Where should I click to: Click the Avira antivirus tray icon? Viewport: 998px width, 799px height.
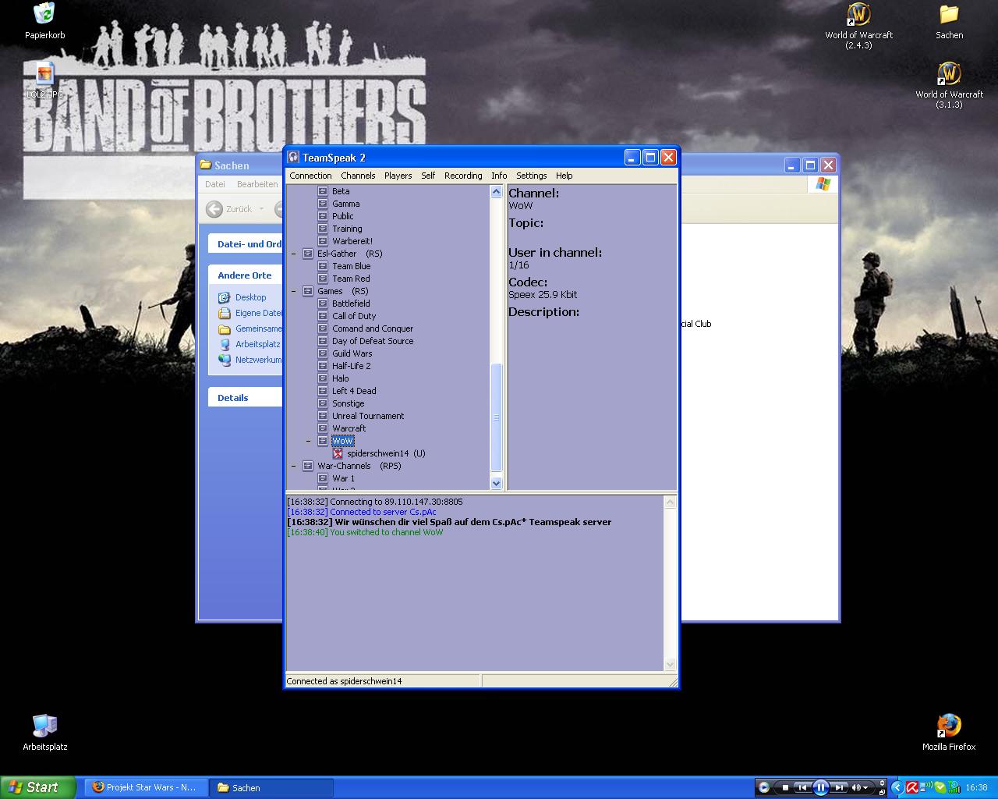912,787
